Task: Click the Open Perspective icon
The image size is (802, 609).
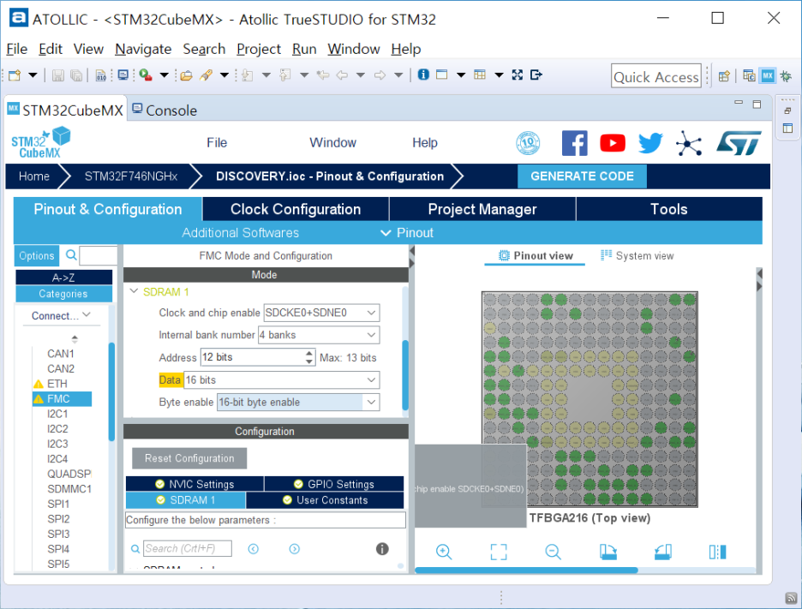Action: (724, 76)
